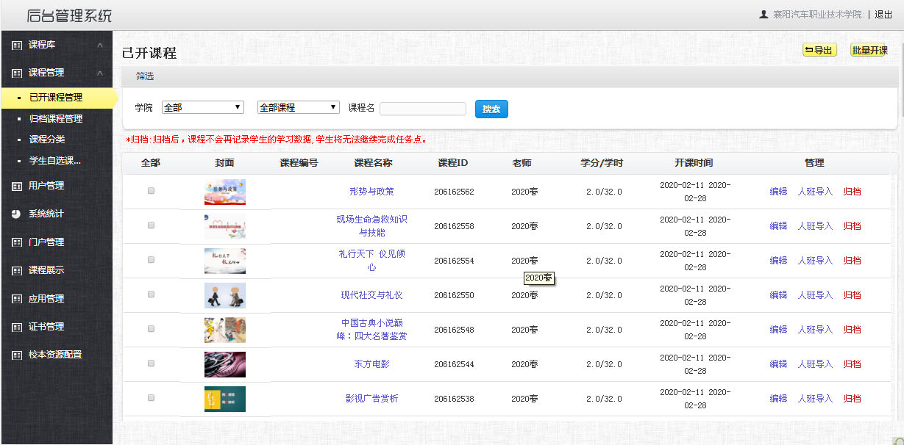Click the 校本资源配置 sidebar icon
This screenshot has height=445, width=904.
(x=17, y=355)
